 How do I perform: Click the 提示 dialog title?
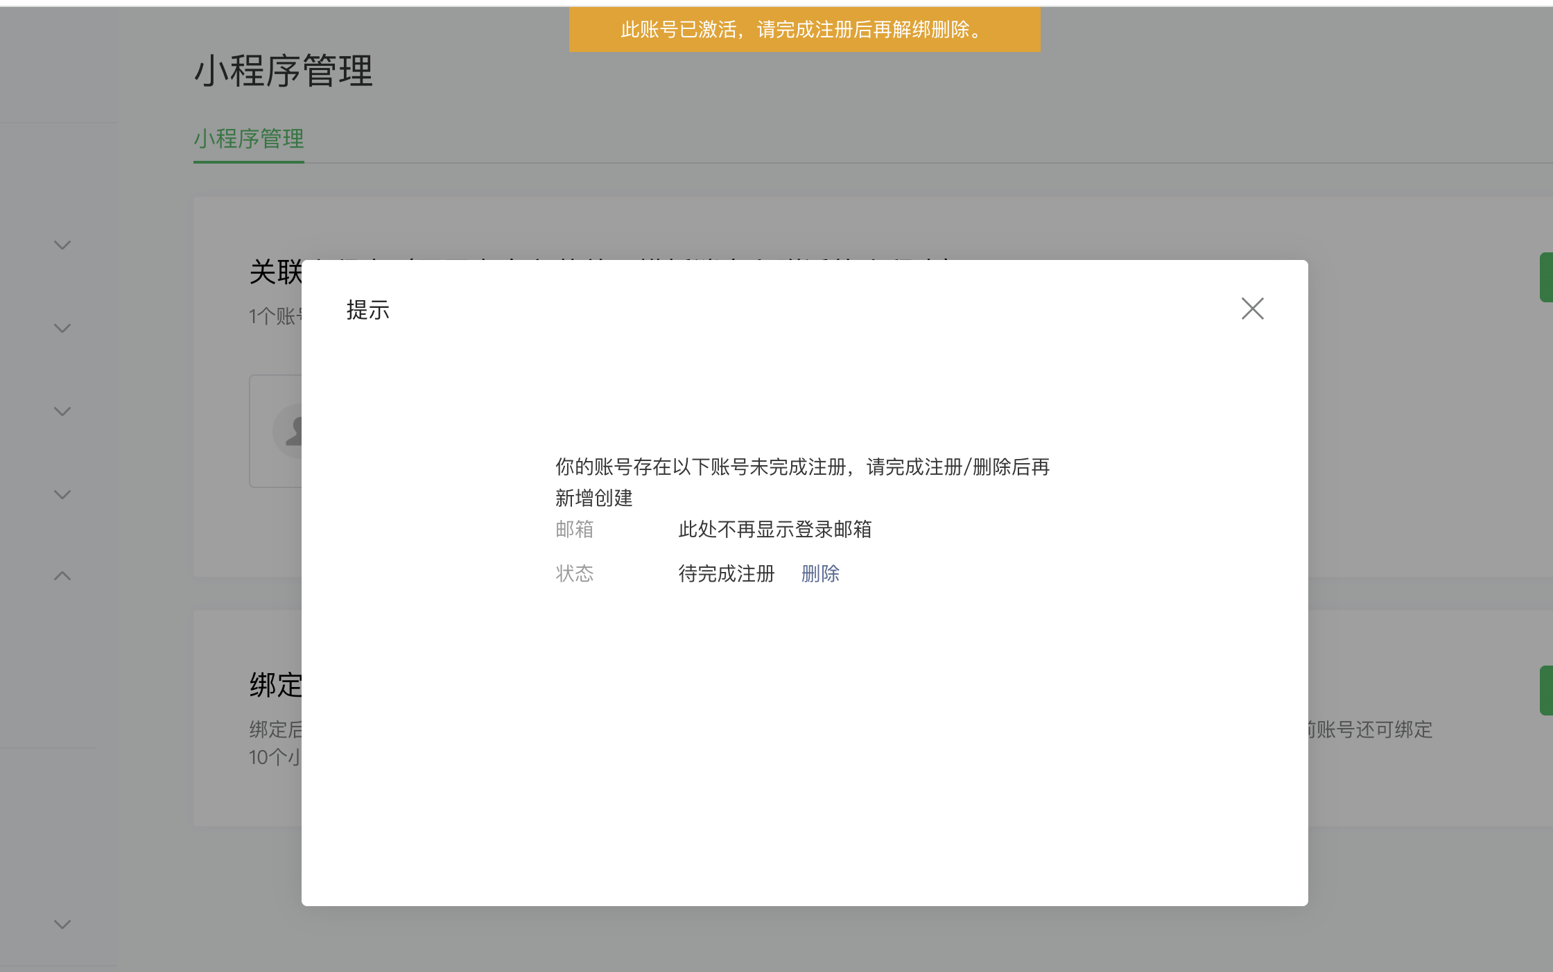368,310
